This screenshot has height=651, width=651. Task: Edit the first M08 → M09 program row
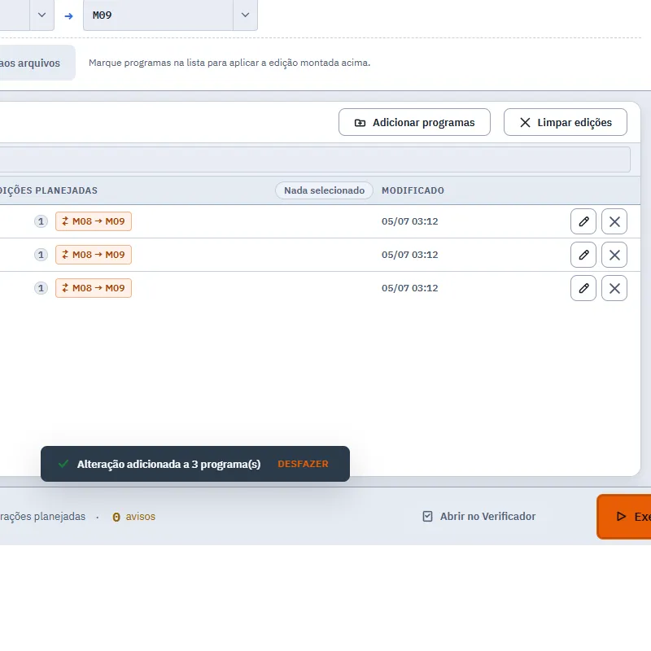click(x=583, y=221)
